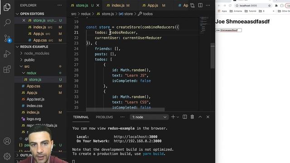
Task: Open terminal panel overflow ellipsis
Action: (122, 117)
